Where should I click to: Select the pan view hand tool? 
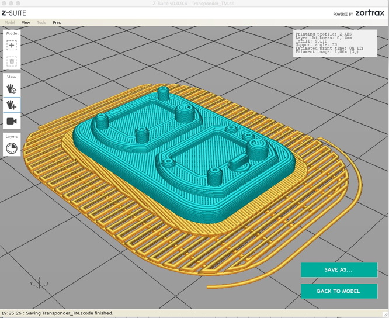coord(12,105)
